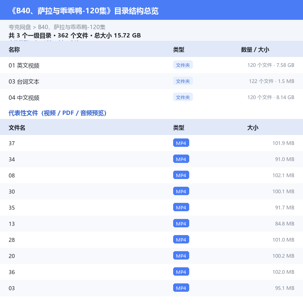Click the 100.1 MB size value

[x=283, y=191]
